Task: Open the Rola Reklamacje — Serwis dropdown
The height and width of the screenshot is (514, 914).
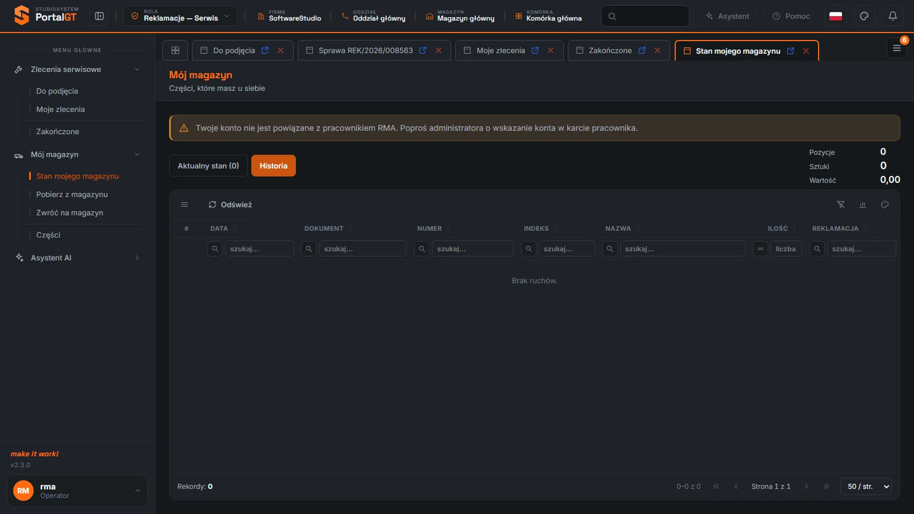Action: point(181,16)
